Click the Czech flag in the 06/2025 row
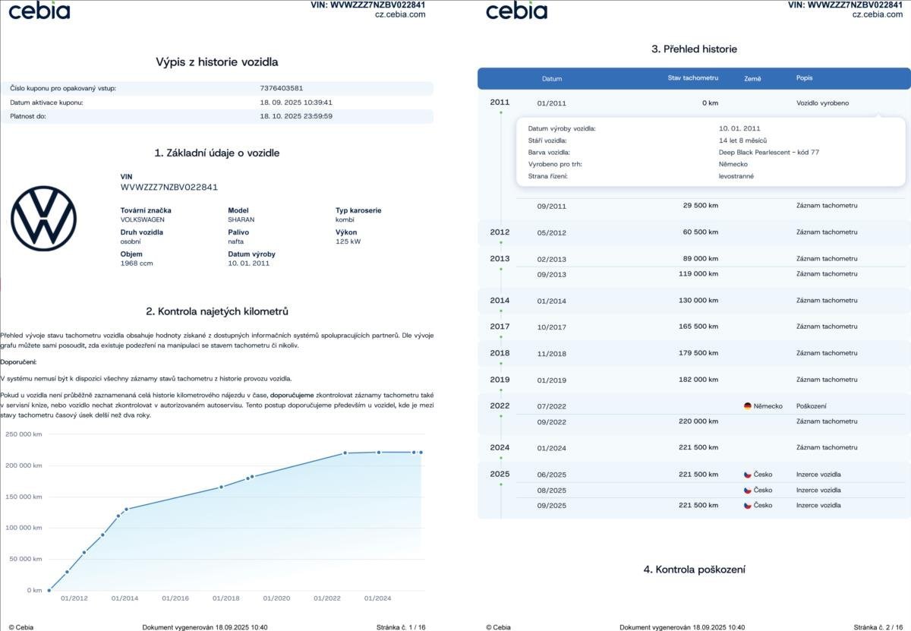 747,475
